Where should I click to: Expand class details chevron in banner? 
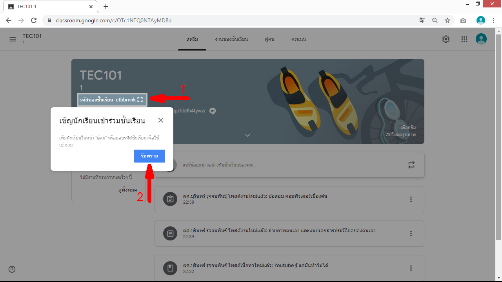[247, 135]
